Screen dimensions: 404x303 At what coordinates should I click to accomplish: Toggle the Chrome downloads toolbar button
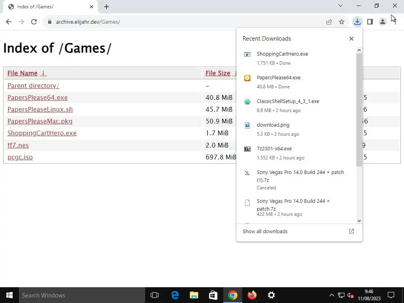[357, 22]
